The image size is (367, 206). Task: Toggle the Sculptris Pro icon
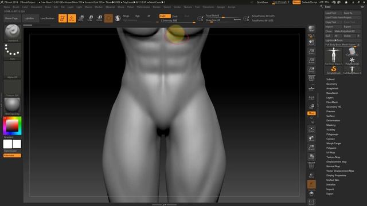(x=118, y=18)
